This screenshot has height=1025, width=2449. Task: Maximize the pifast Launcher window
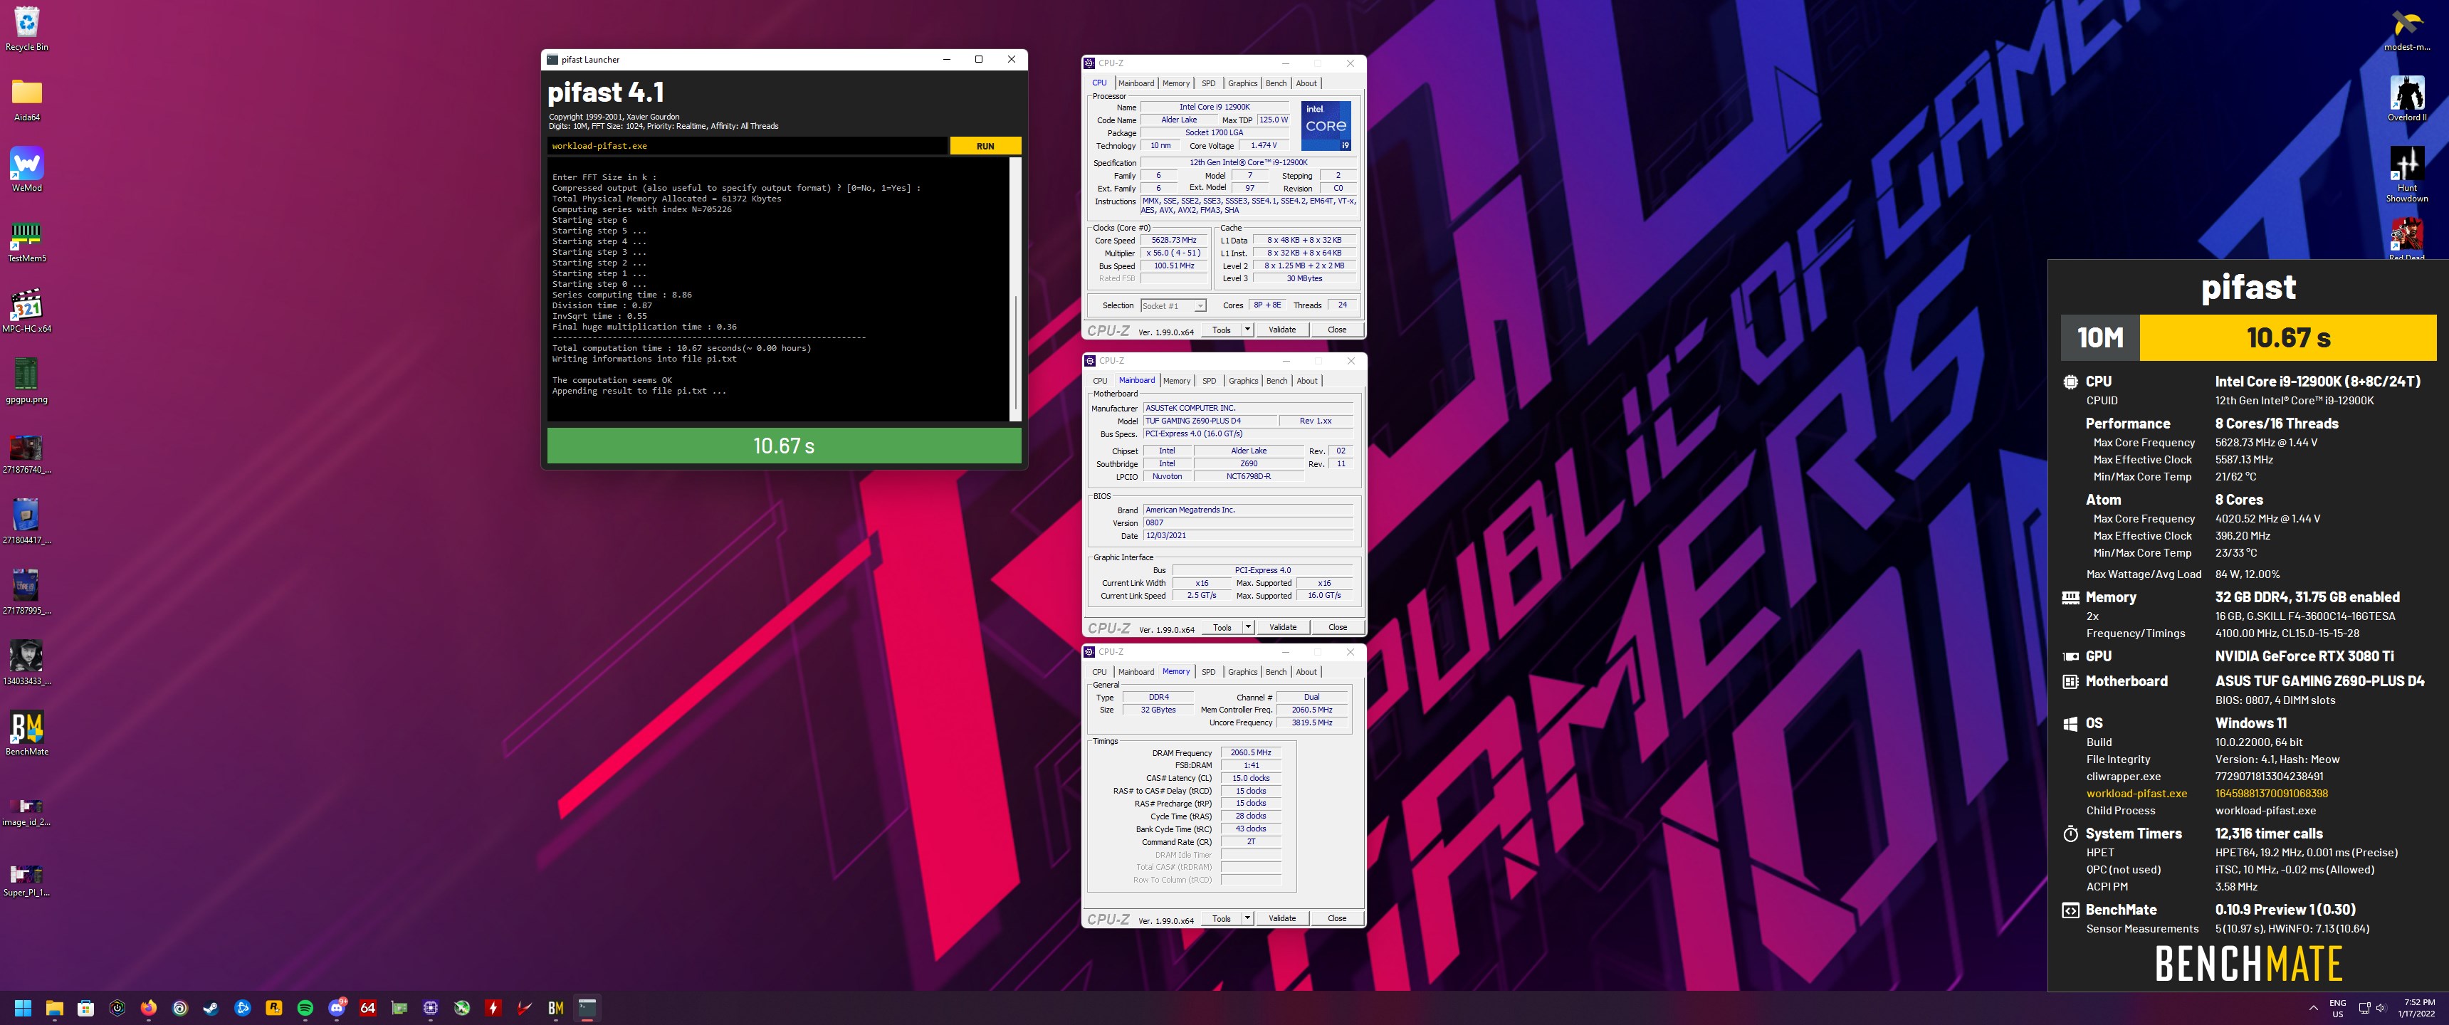978,59
